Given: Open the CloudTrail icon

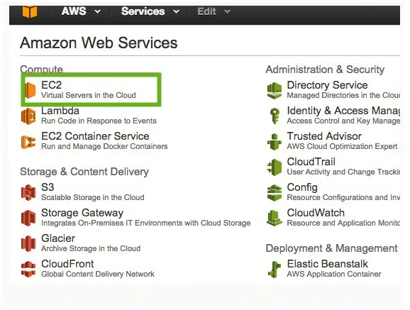Looking at the screenshot, I should point(275,167).
